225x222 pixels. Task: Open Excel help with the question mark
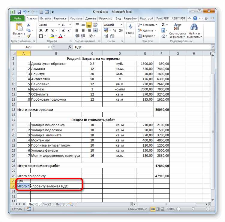click(195, 18)
